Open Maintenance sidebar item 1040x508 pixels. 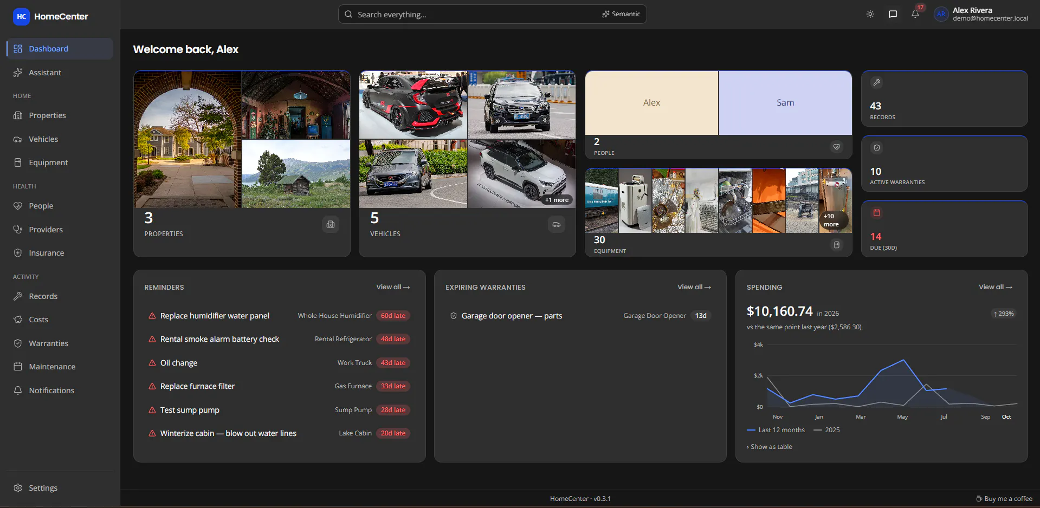click(x=60, y=367)
